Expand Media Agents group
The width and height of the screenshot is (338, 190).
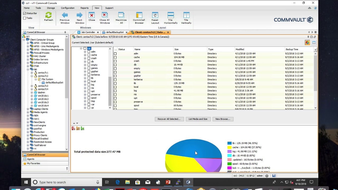tap(28, 112)
